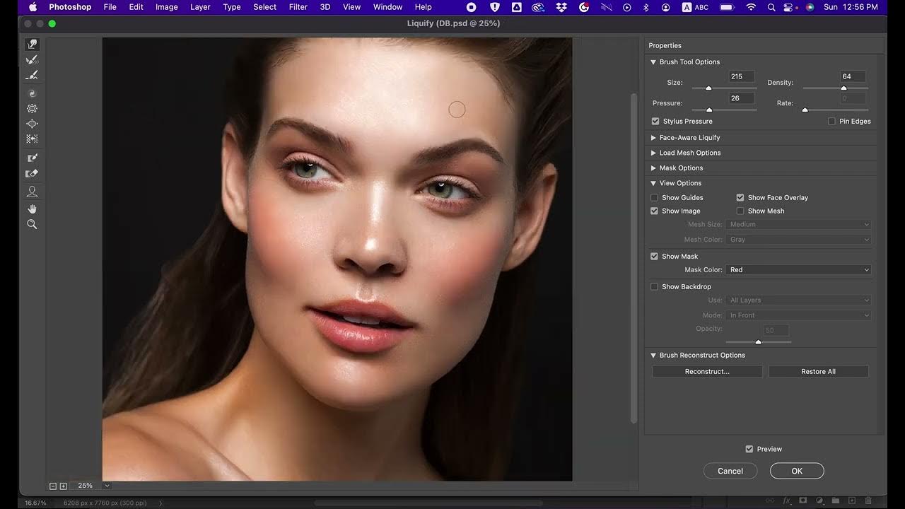Viewport: 905px width, 509px height.
Task: Select the Twirl Clockwise tool
Action: tap(32, 93)
